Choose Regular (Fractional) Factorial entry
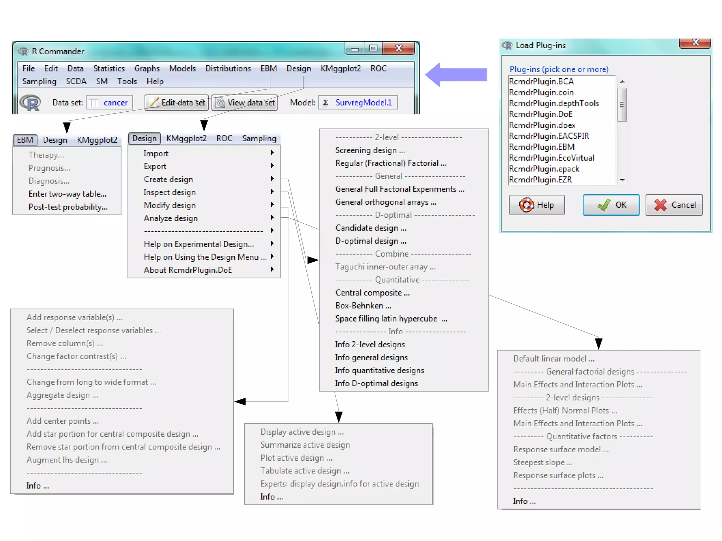Screen dimensions: 722x541 click(x=391, y=163)
